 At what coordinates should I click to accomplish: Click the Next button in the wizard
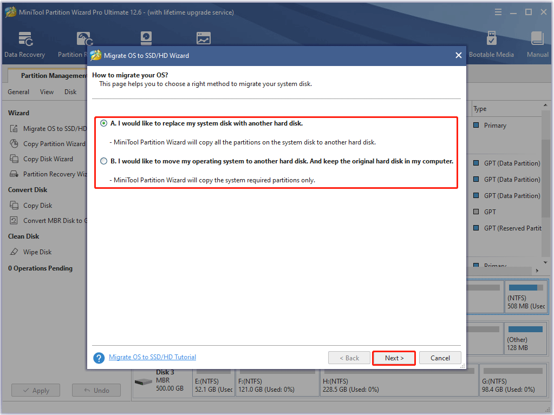coord(394,358)
